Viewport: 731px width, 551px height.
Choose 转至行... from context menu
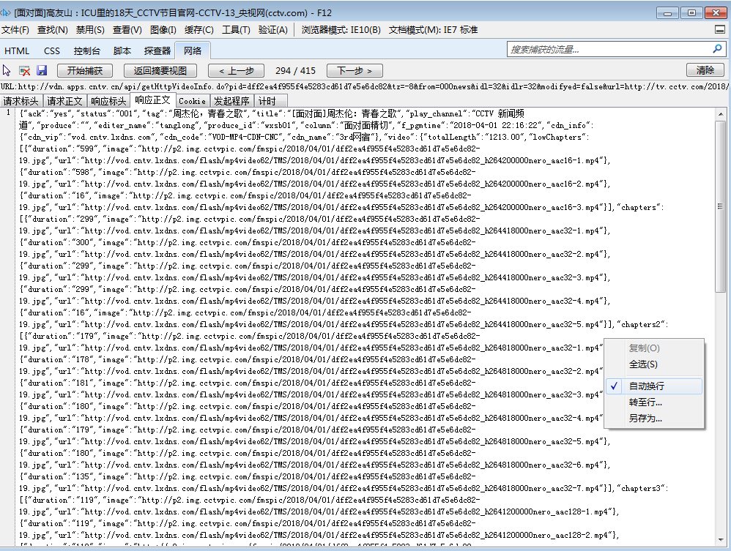(x=653, y=402)
